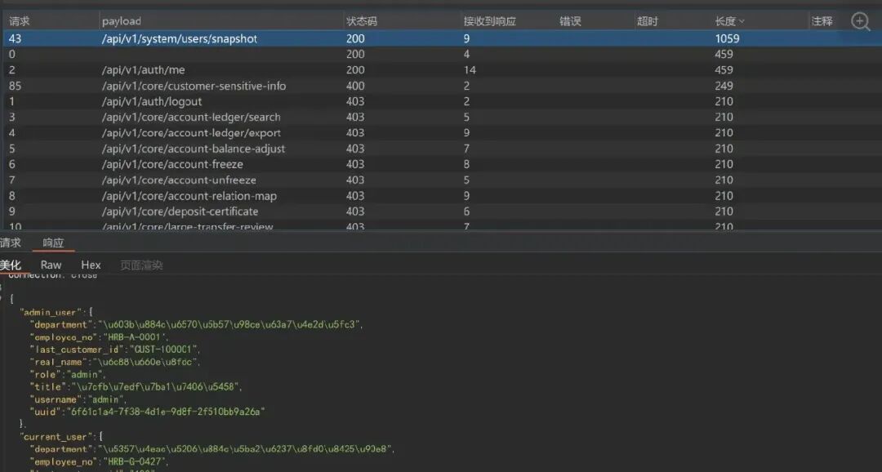This screenshot has height=472, width=882.
Task: Select the 美化 view tab
Action: pos(10,265)
